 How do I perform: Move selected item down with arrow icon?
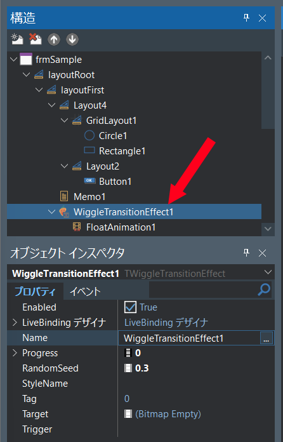coord(72,39)
